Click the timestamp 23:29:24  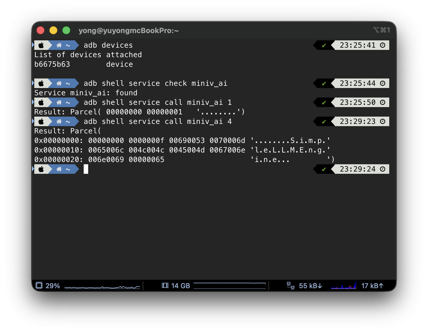point(358,169)
